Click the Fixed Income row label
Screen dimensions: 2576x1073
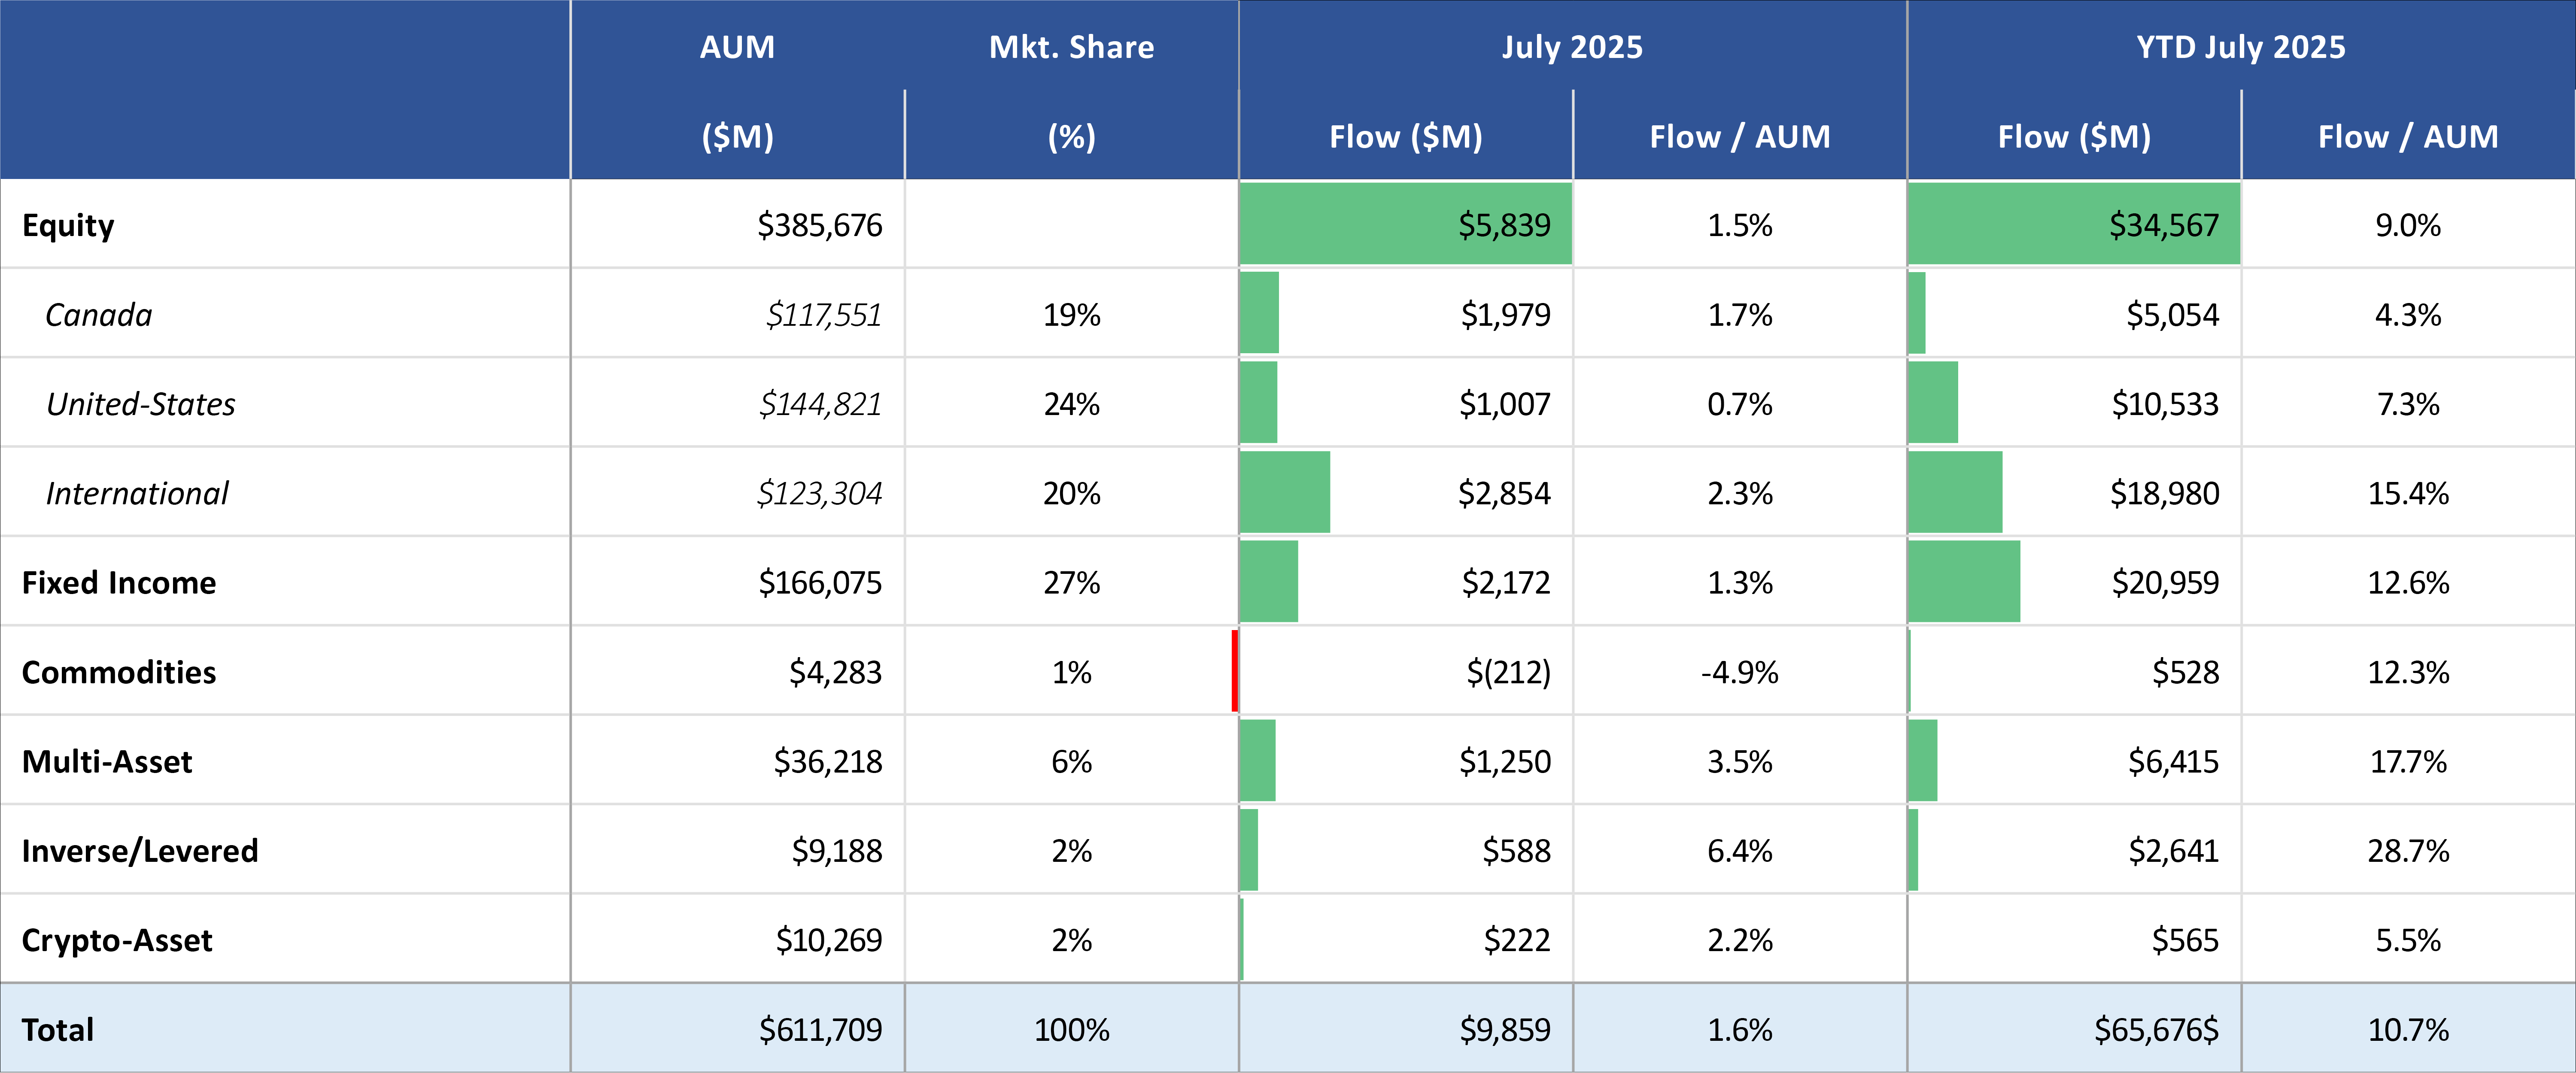pos(118,583)
